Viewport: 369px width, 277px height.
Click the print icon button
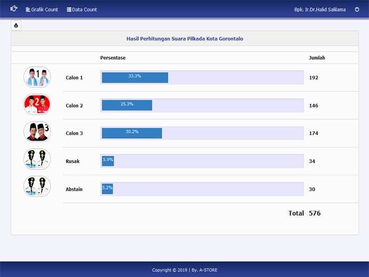tap(16, 26)
